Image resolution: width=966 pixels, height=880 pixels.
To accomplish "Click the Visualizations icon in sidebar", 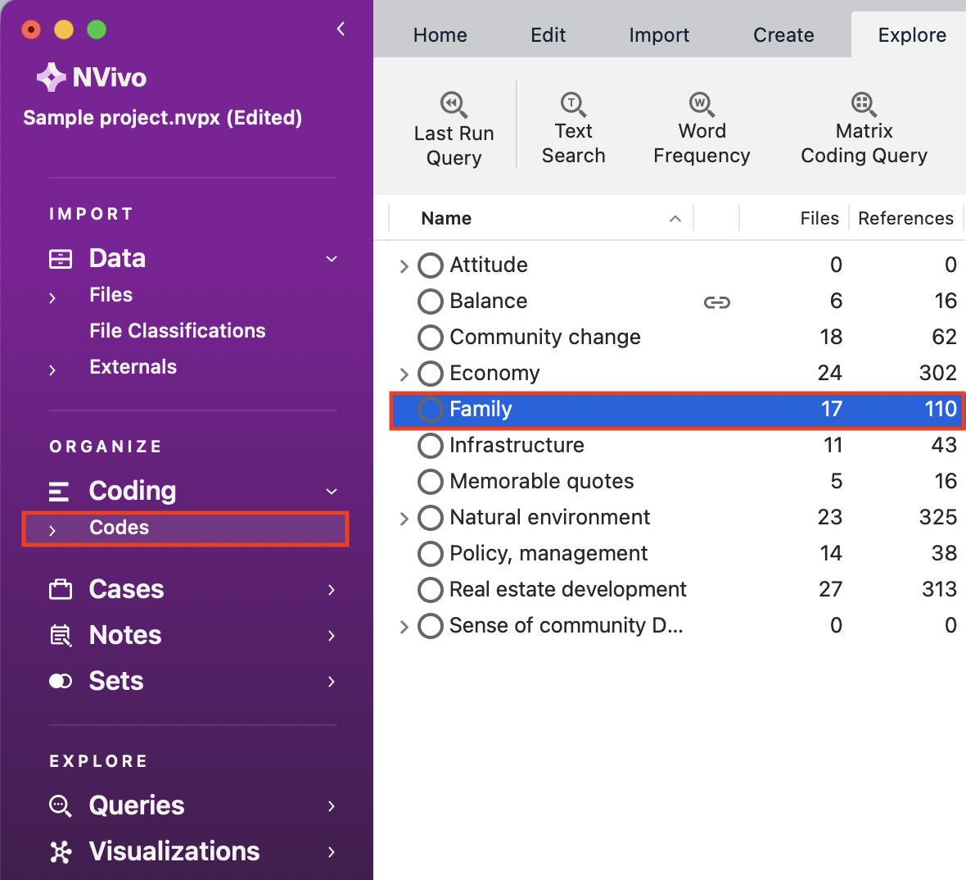I will click(61, 852).
